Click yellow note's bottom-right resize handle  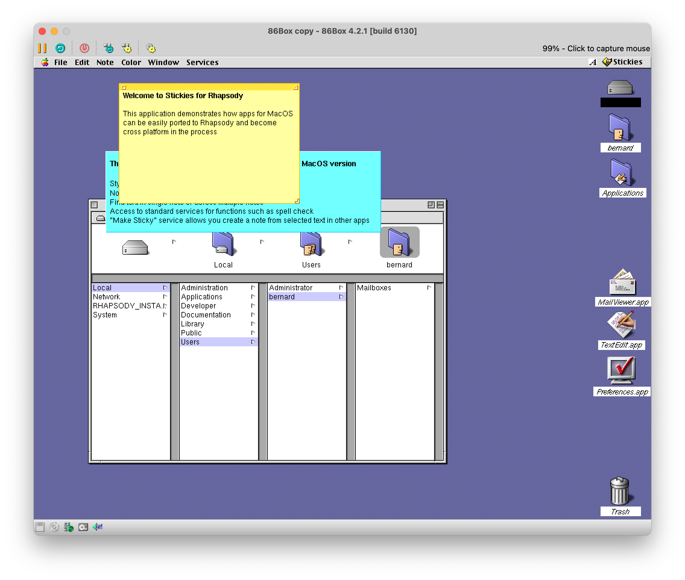pos(297,201)
